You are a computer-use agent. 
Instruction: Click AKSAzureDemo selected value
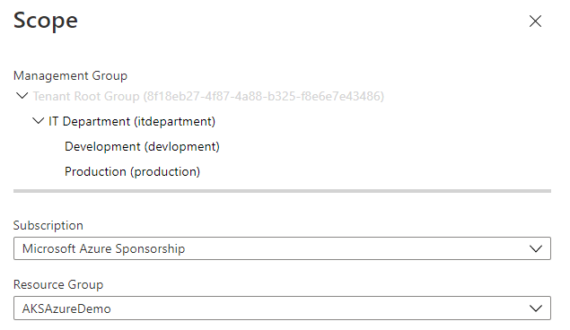[66, 308]
